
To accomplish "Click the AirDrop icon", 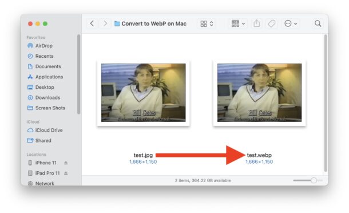I will click(30, 46).
